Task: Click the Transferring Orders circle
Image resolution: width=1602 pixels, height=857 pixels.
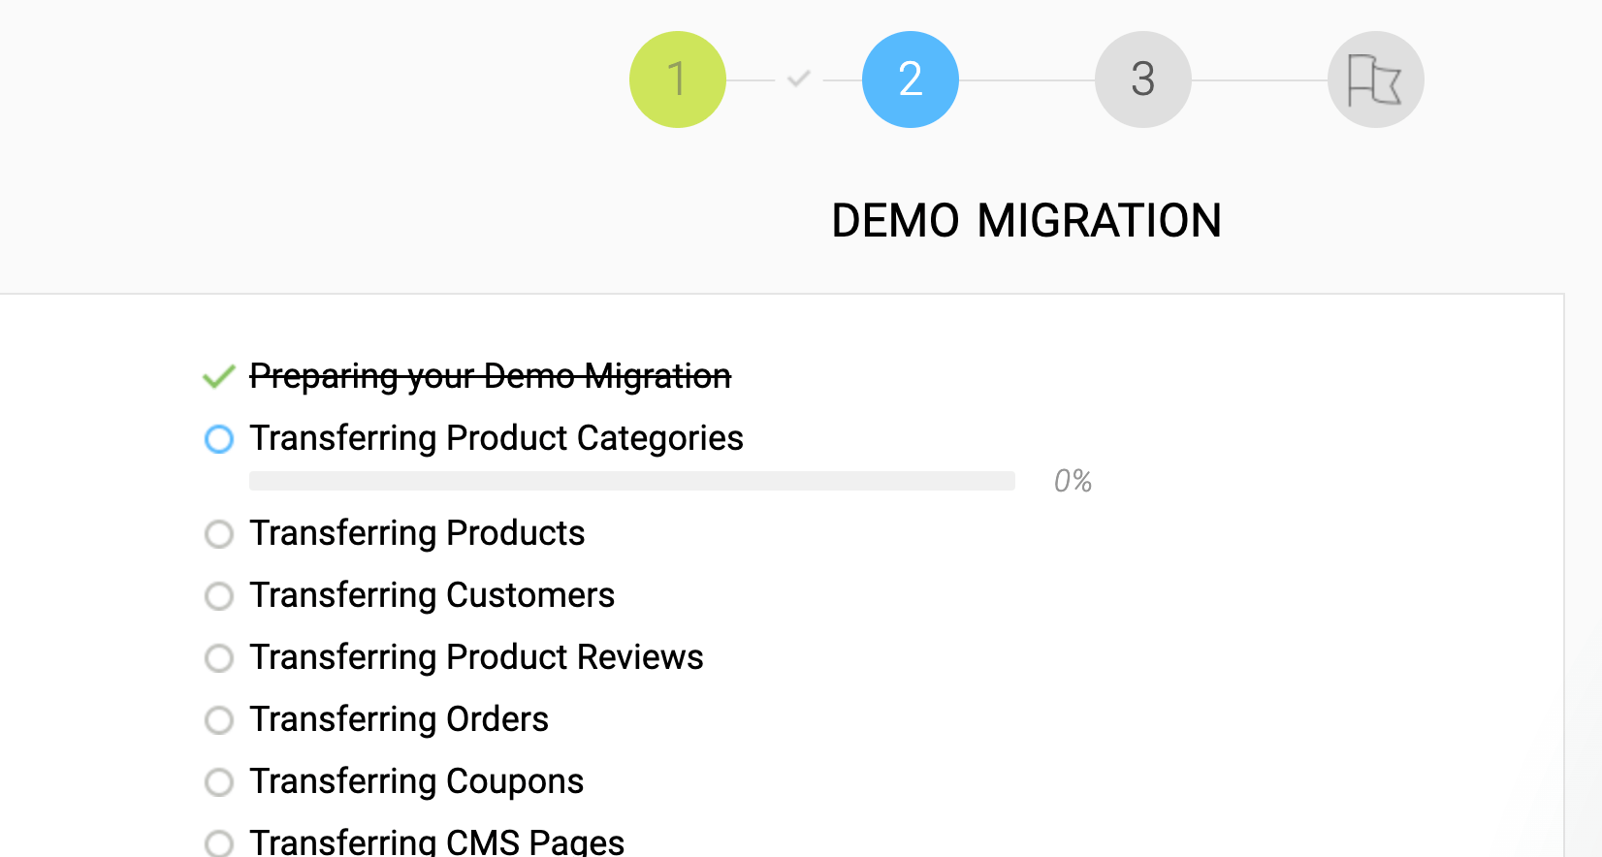Action: click(x=219, y=719)
